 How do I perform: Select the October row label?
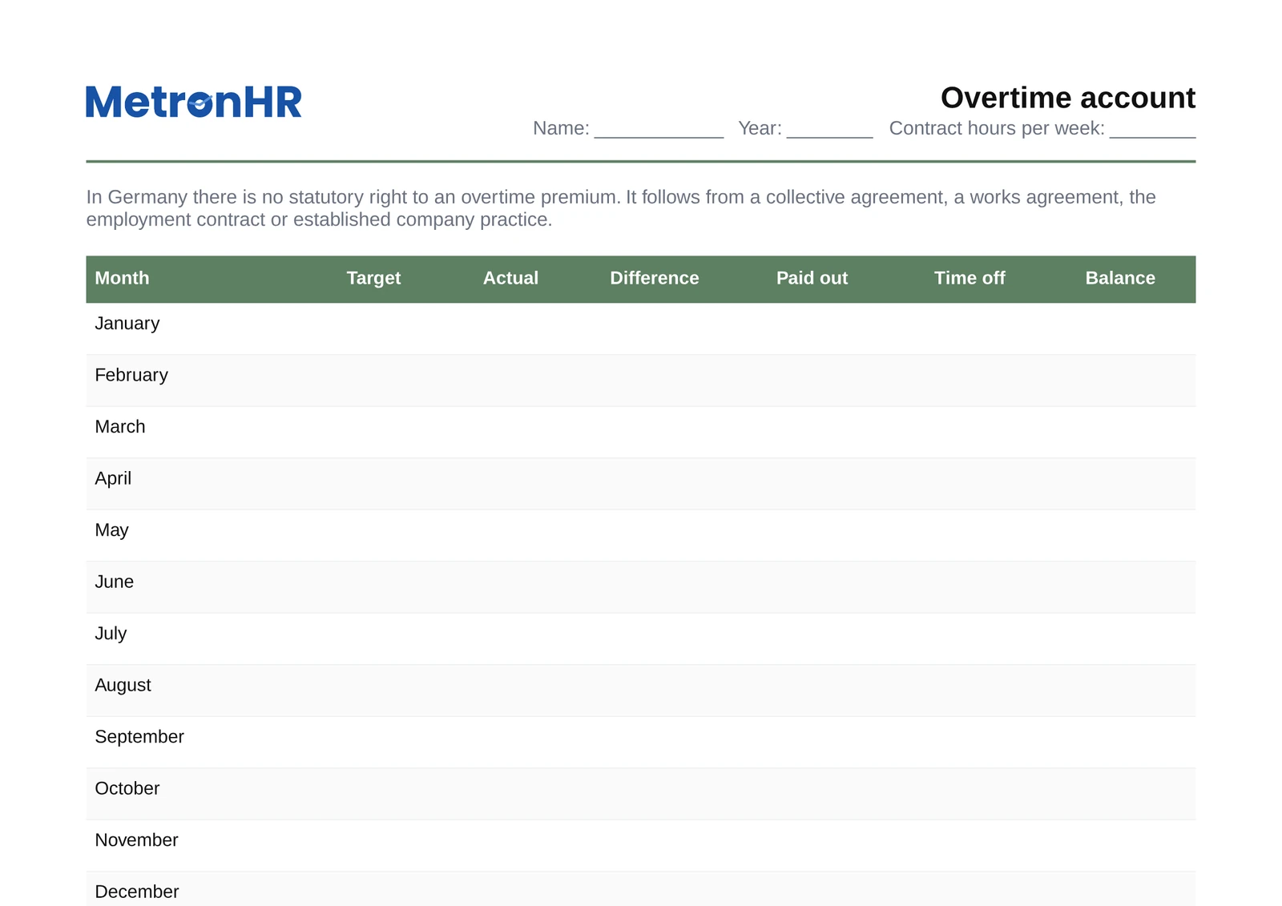127,788
